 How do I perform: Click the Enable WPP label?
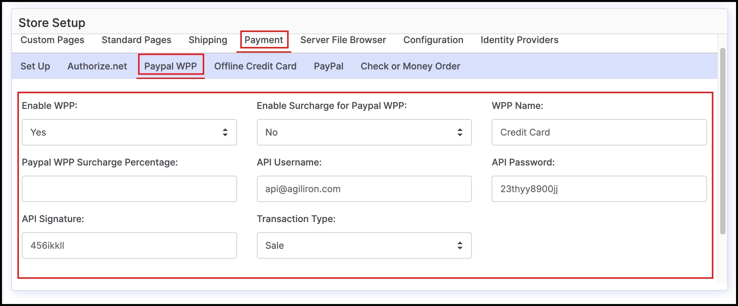[x=49, y=106]
